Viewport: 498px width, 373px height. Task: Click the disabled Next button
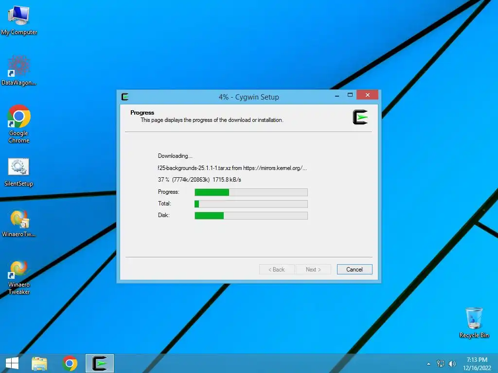coord(314,269)
